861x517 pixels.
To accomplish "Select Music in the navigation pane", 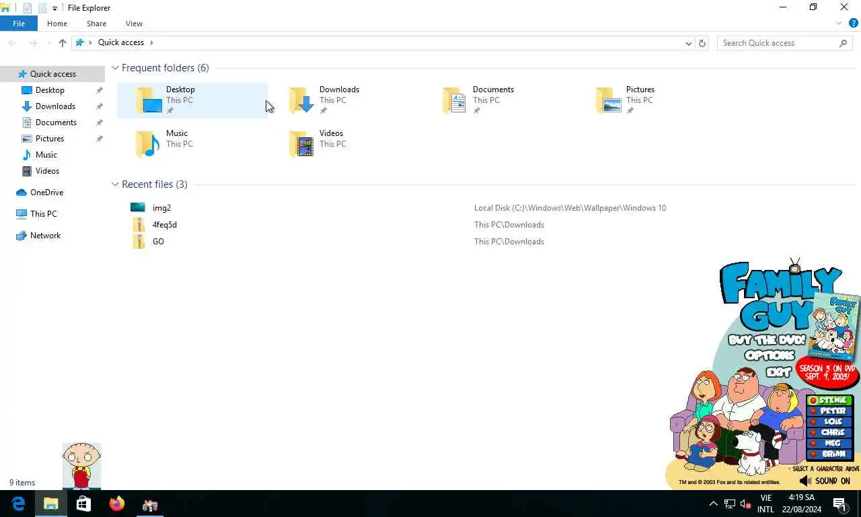I will coord(46,155).
